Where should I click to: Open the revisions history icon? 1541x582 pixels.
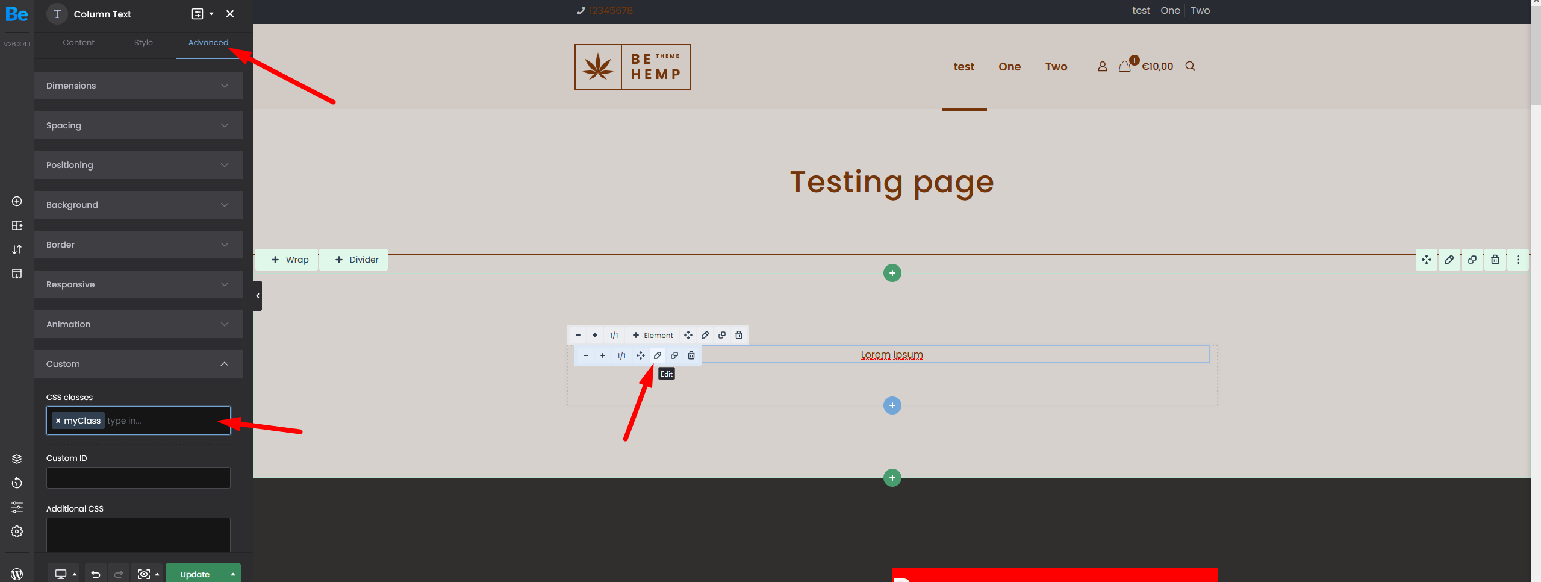pyautogui.click(x=17, y=483)
